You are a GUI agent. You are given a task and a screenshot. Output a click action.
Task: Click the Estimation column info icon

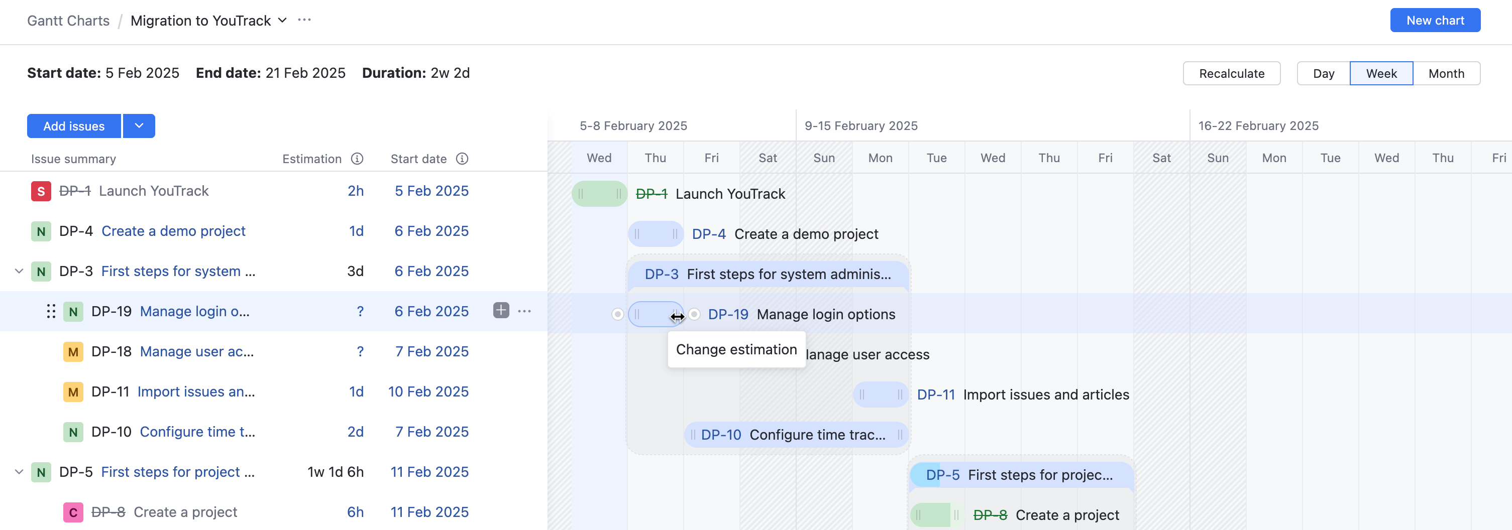click(x=357, y=159)
